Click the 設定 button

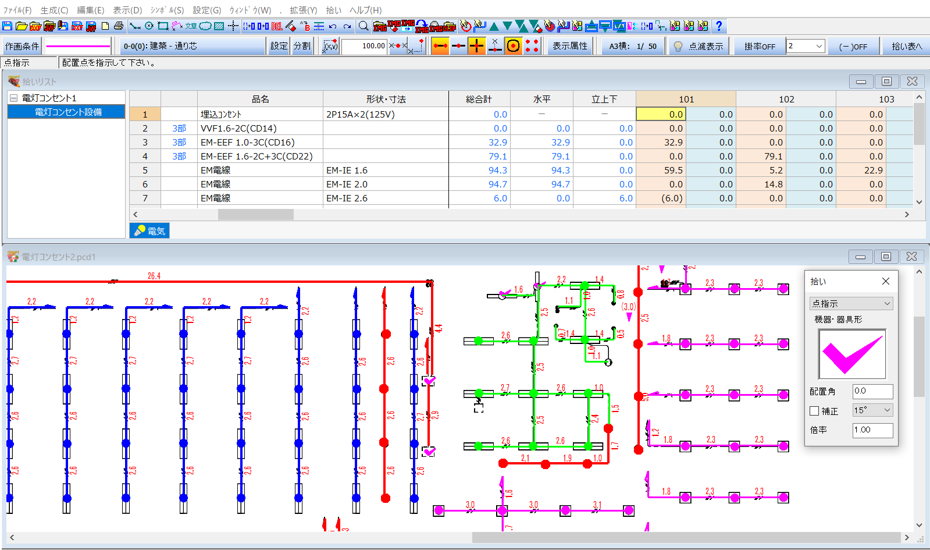(x=279, y=46)
